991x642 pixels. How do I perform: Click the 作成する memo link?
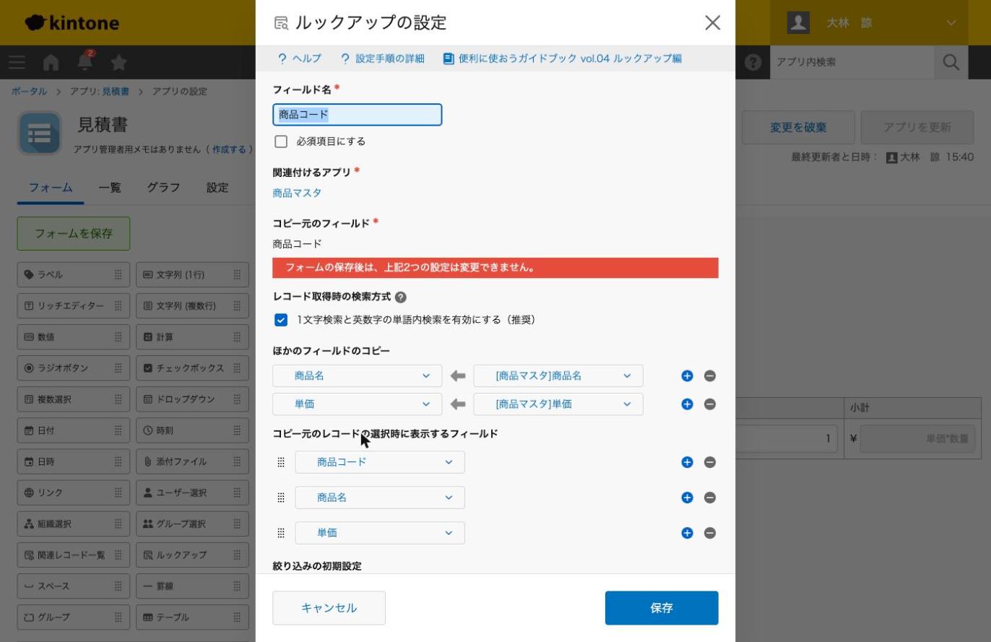(229, 149)
